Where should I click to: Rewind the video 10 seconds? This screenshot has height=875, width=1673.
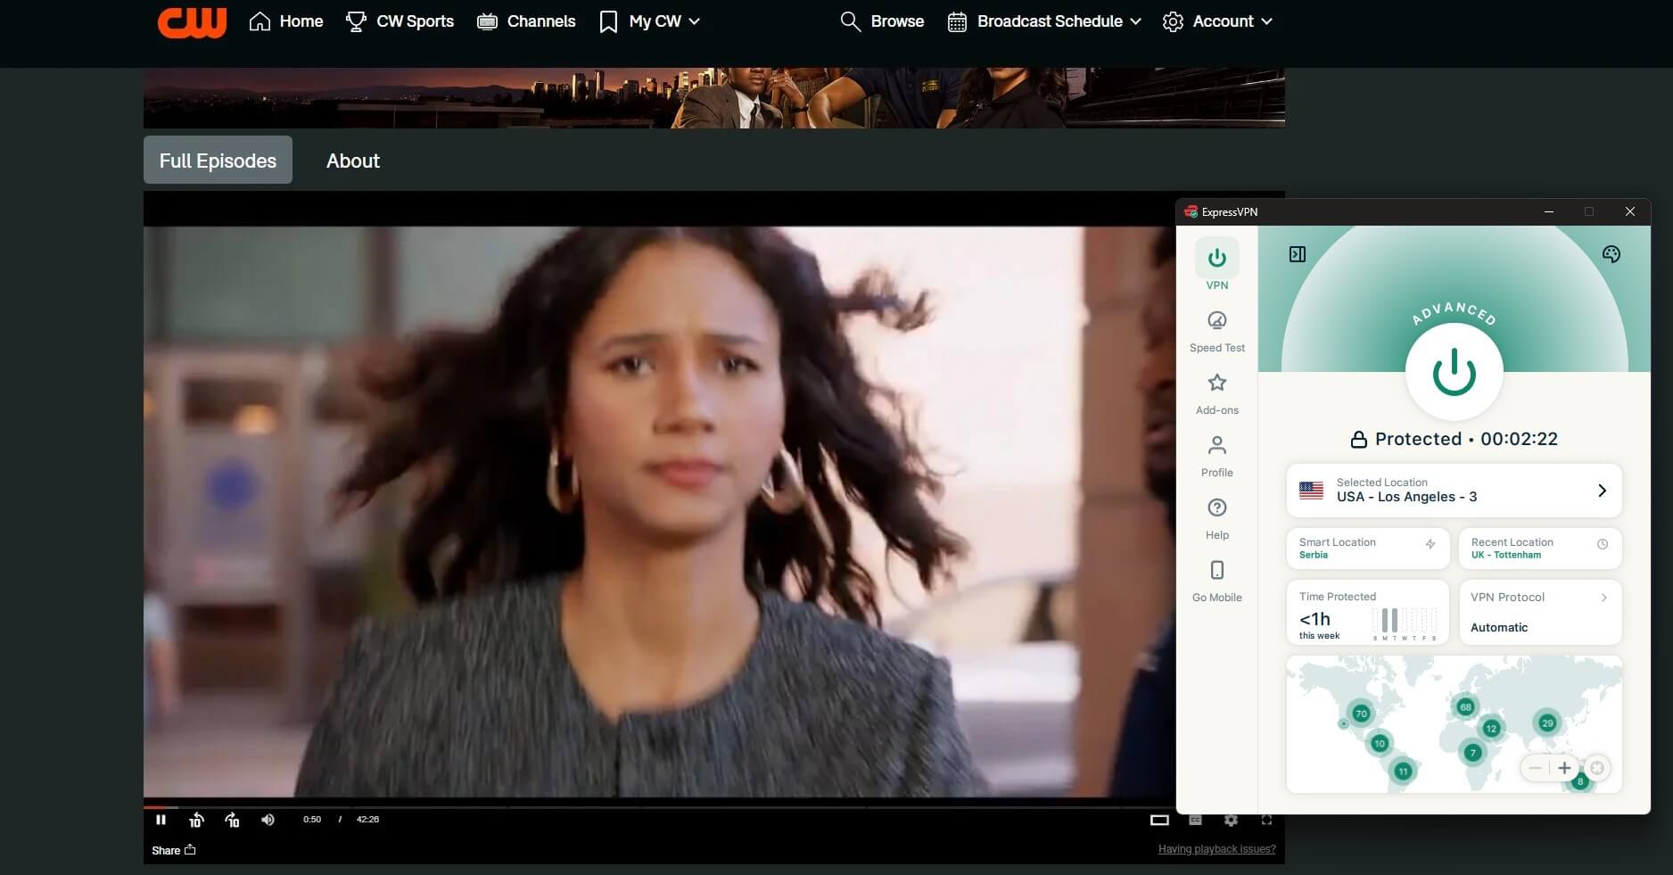point(196,820)
